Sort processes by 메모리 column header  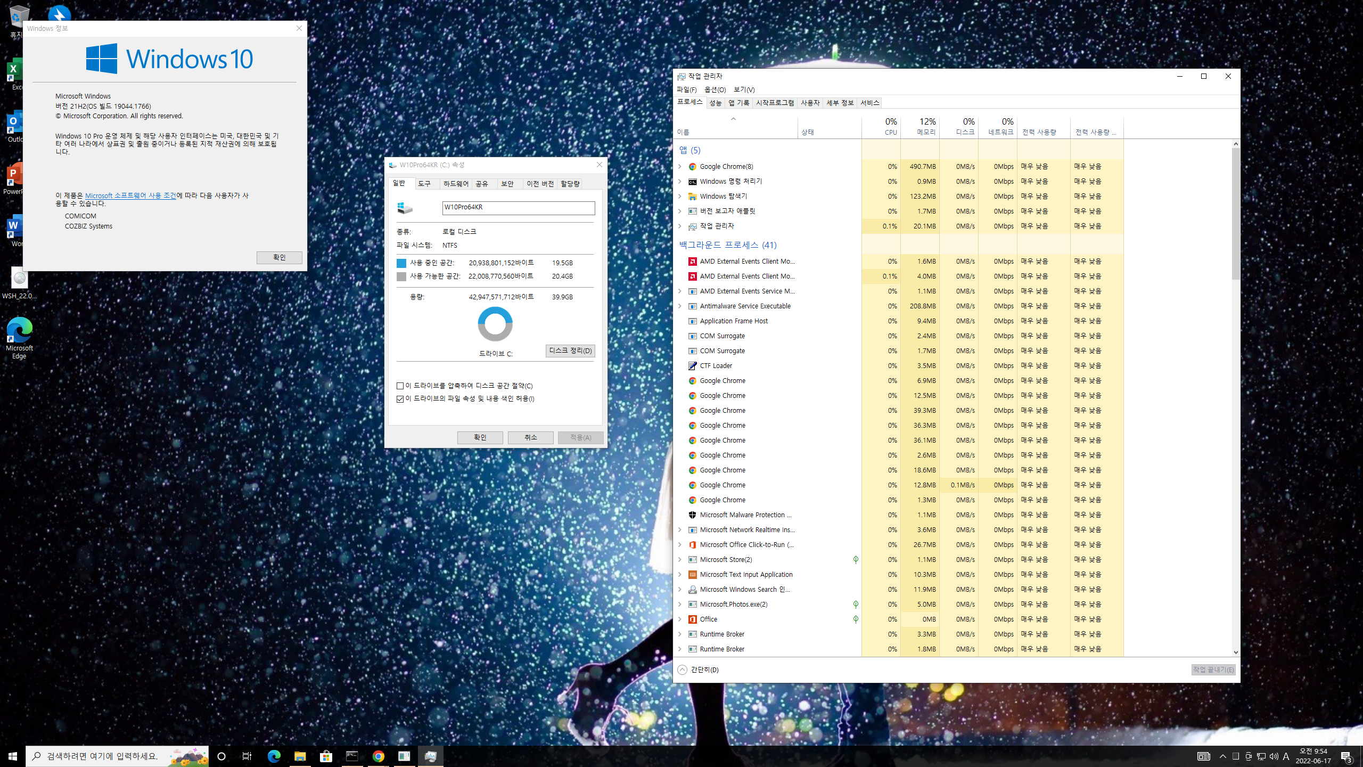click(920, 127)
